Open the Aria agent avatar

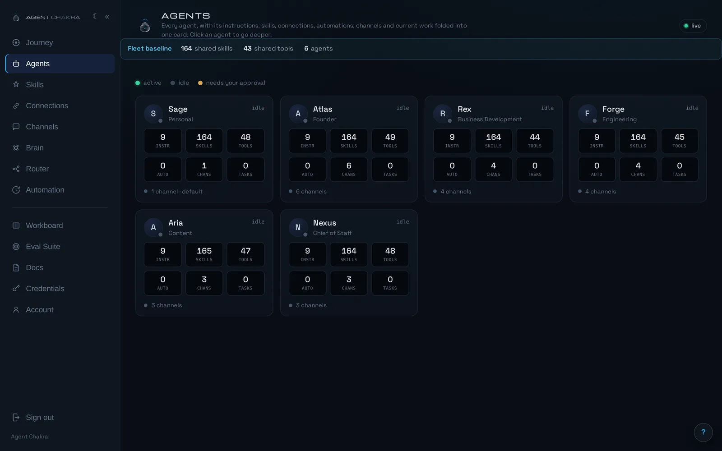coord(153,227)
